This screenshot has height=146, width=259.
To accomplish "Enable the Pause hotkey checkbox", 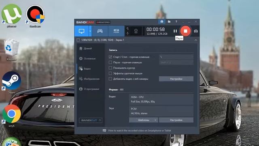I will click(x=110, y=62).
